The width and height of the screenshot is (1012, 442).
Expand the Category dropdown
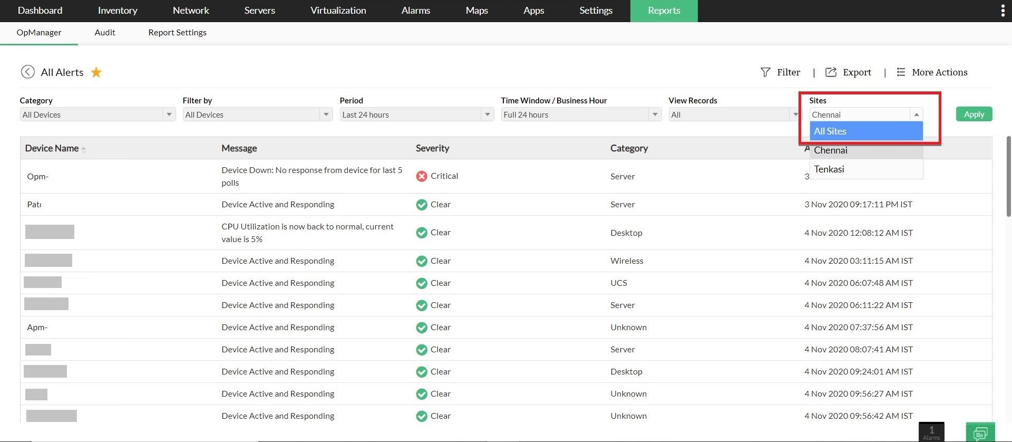click(x=169, y=114)
